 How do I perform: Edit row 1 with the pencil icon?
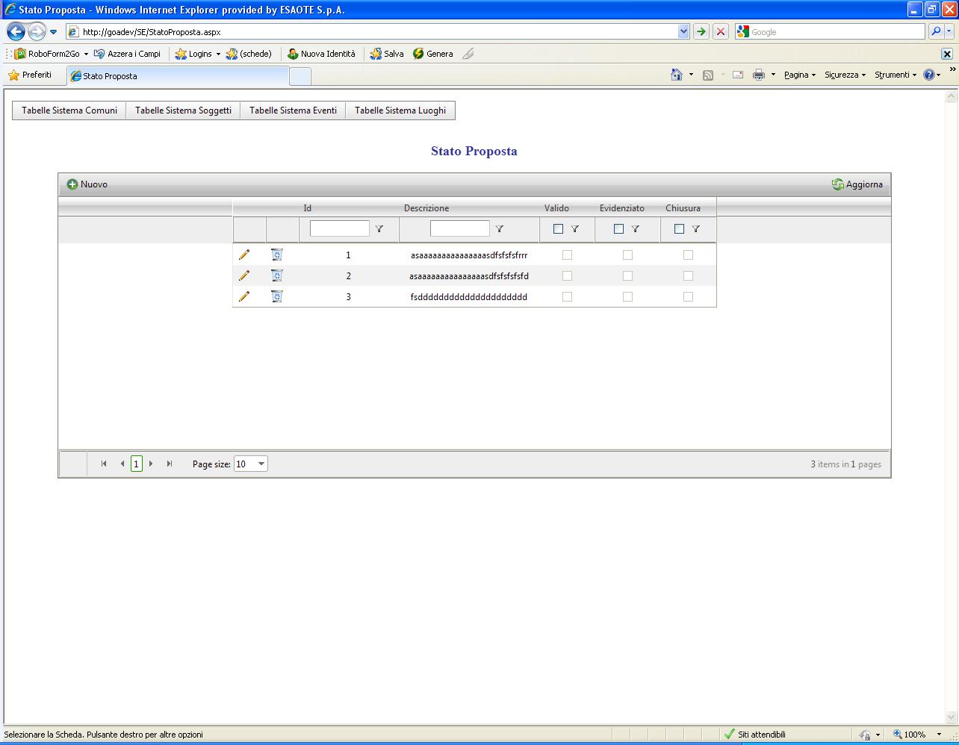point(244,255)
